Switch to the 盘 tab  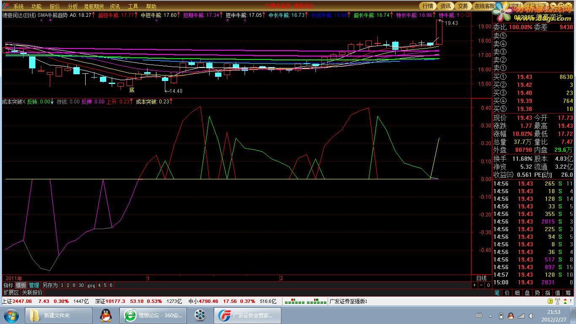point(528,292)
